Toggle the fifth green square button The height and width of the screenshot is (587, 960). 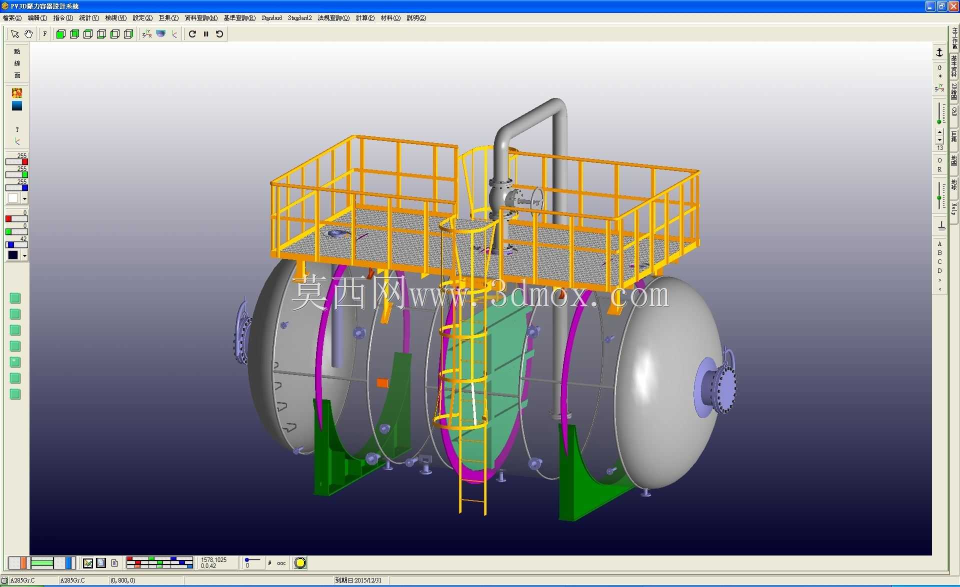[15, 362]
